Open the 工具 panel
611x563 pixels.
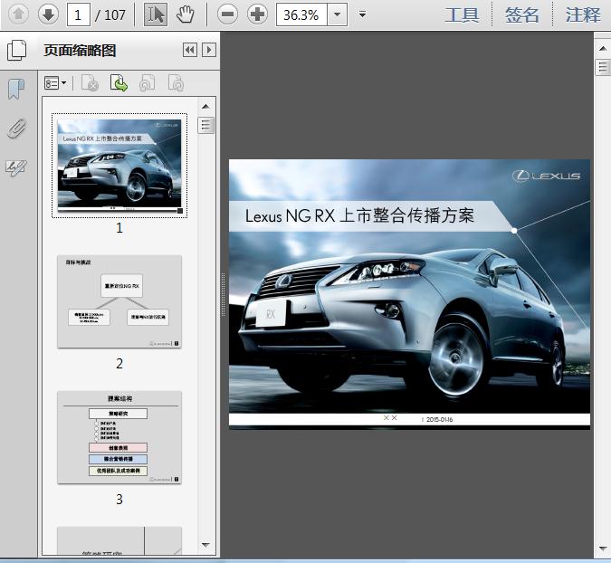click(x=463, y=14)
